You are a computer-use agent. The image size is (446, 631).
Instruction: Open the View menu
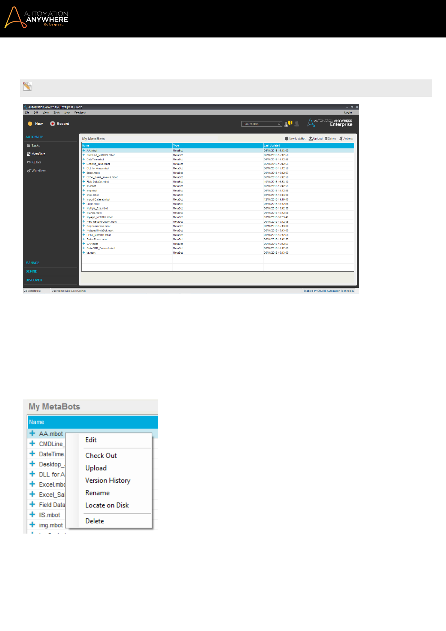46,112
